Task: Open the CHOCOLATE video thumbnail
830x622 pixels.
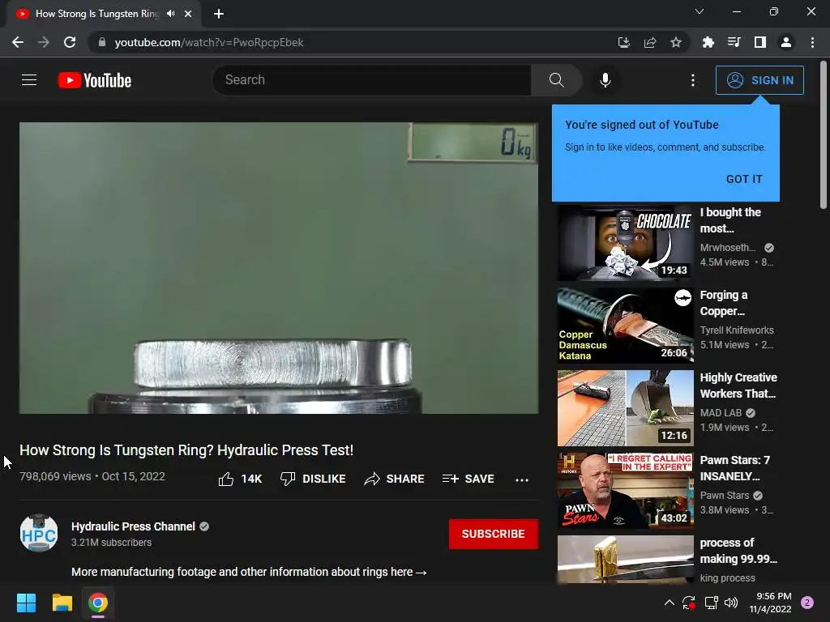Action: click(x=625, y=243)
